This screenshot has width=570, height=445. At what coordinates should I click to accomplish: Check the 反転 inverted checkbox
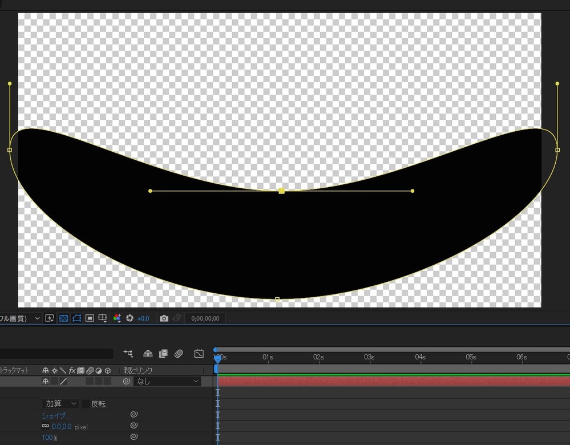coord(86,404)
